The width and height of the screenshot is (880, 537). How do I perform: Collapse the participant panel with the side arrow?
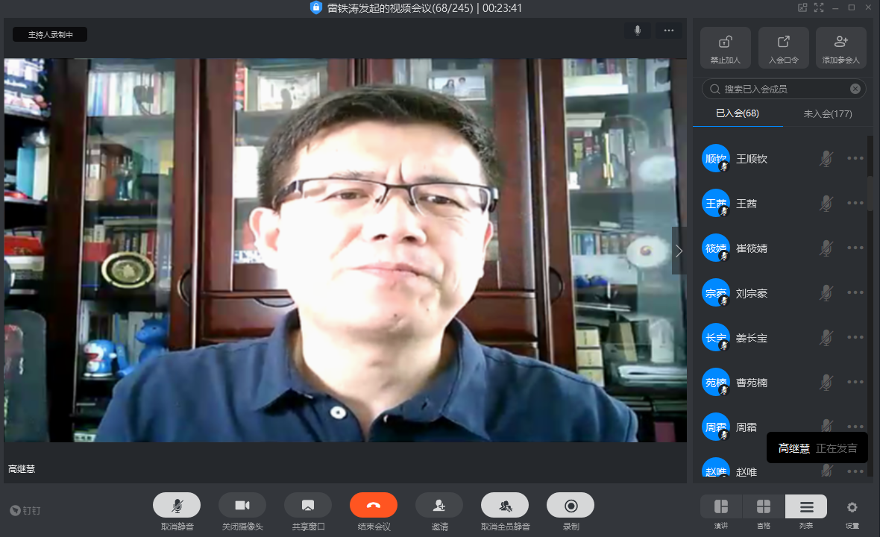[x=679, y=251]
